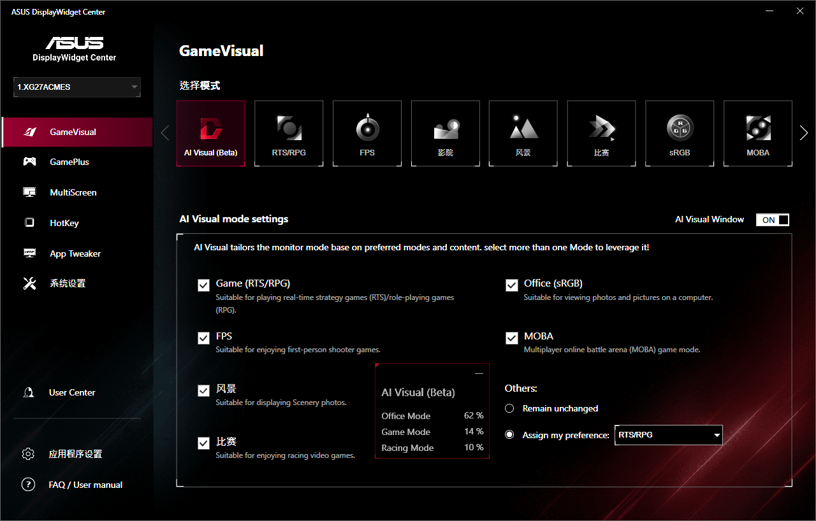This screenshot has width=816, height=521.
Task: Click the User Center profile icon
Action: pos(28,392)
